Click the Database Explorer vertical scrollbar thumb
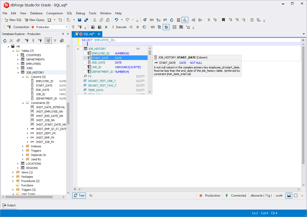This screenshot has height=217, width=307. pyautogui.click(x=68, y=114)
